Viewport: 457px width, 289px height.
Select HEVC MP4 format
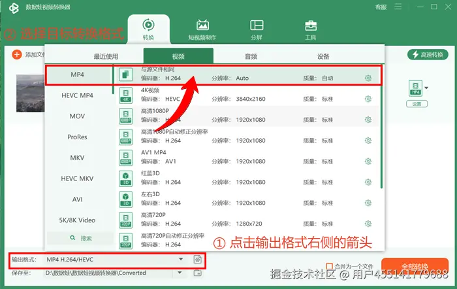[77, 95]
